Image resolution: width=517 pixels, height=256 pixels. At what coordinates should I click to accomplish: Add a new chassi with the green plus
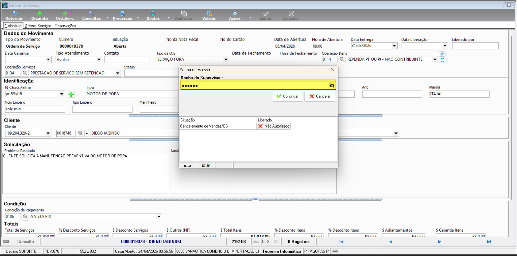tap(71, 94)
